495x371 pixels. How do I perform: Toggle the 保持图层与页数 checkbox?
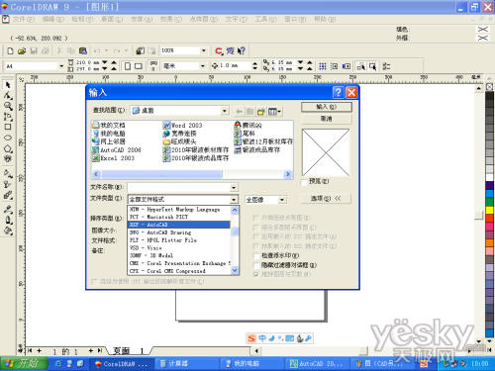(256, 275)
